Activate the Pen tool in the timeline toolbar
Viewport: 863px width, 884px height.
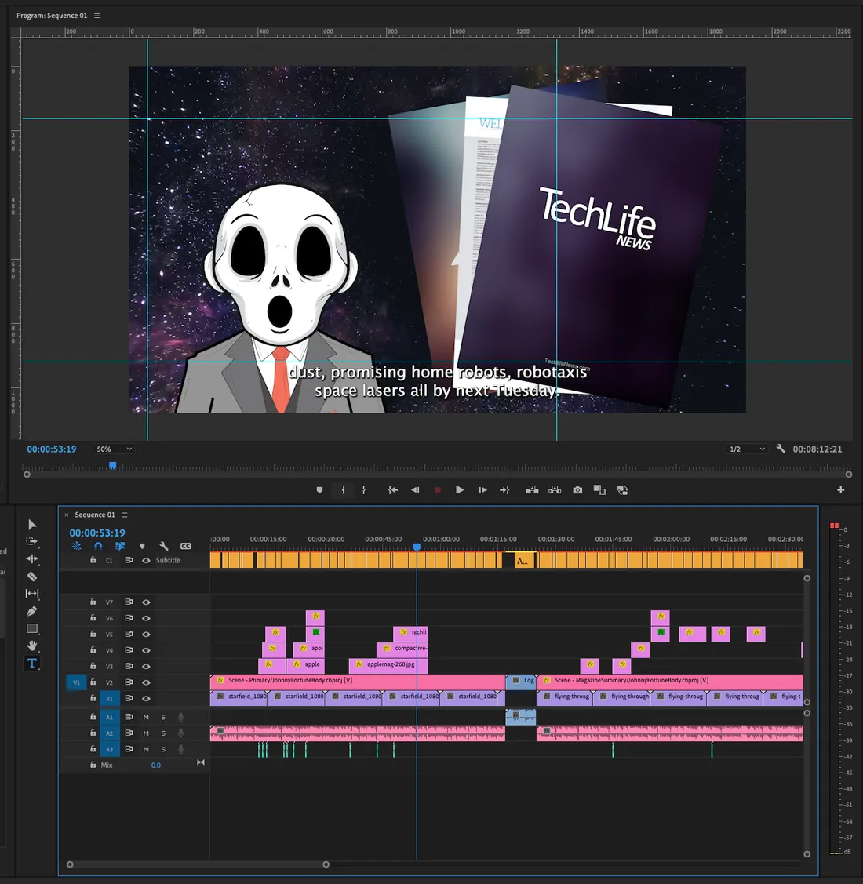pyautogui.click(x=32, y=611)
